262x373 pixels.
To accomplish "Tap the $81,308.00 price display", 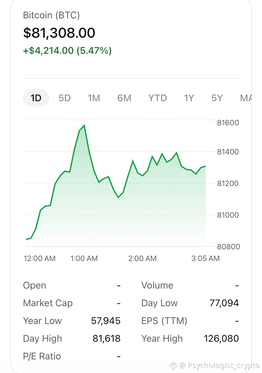I will coord(59,33).
